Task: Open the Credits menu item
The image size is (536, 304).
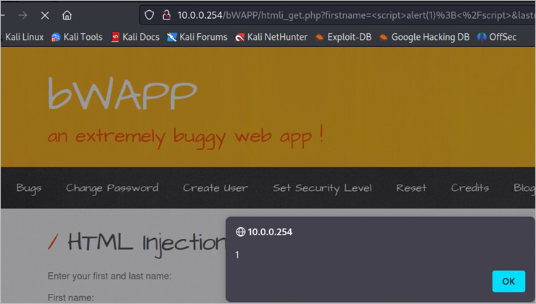Action: coord(470,187)
